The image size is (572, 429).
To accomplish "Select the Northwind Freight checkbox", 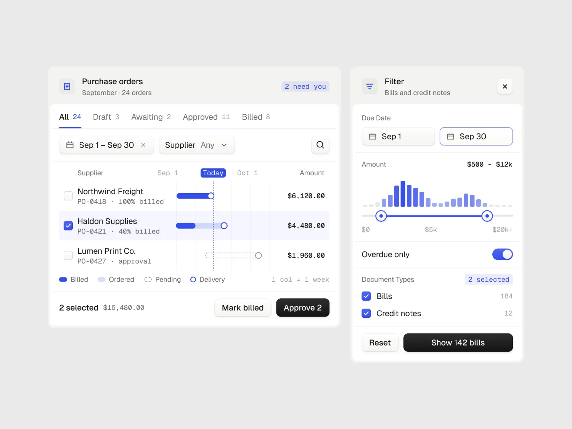I will [68, 196].
